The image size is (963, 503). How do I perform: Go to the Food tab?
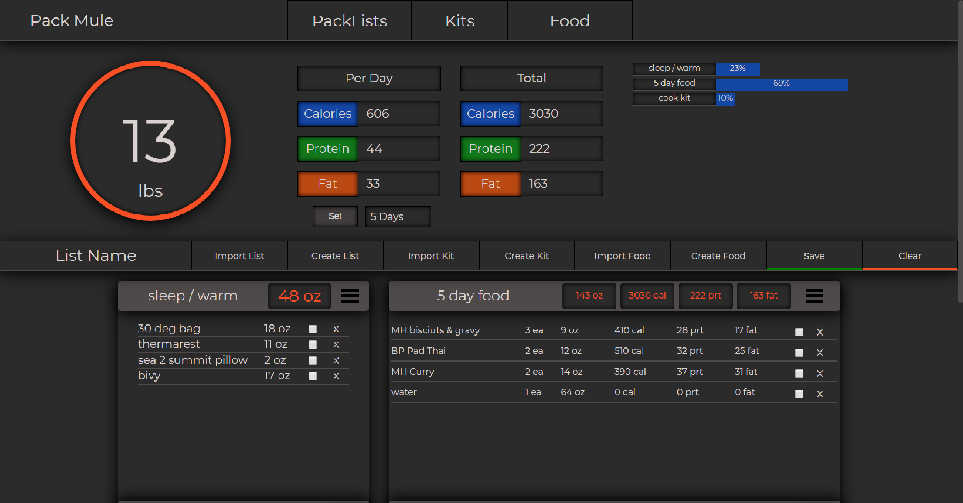click(569, 21)
